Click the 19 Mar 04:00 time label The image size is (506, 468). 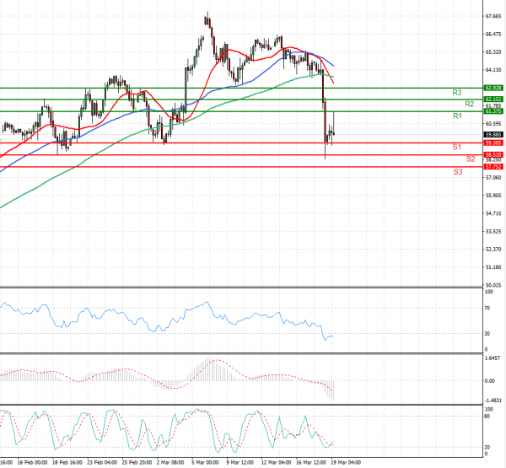pos(346,462)
